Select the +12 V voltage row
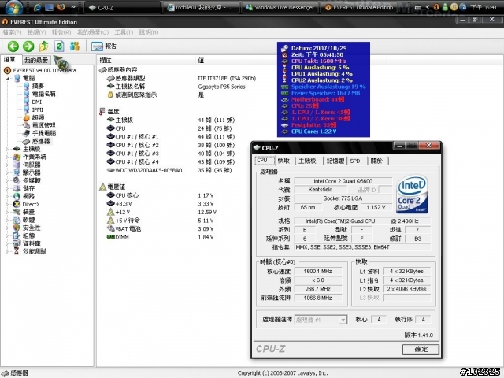The height and width of the screenshot is (378, 504). coord(161,212)
